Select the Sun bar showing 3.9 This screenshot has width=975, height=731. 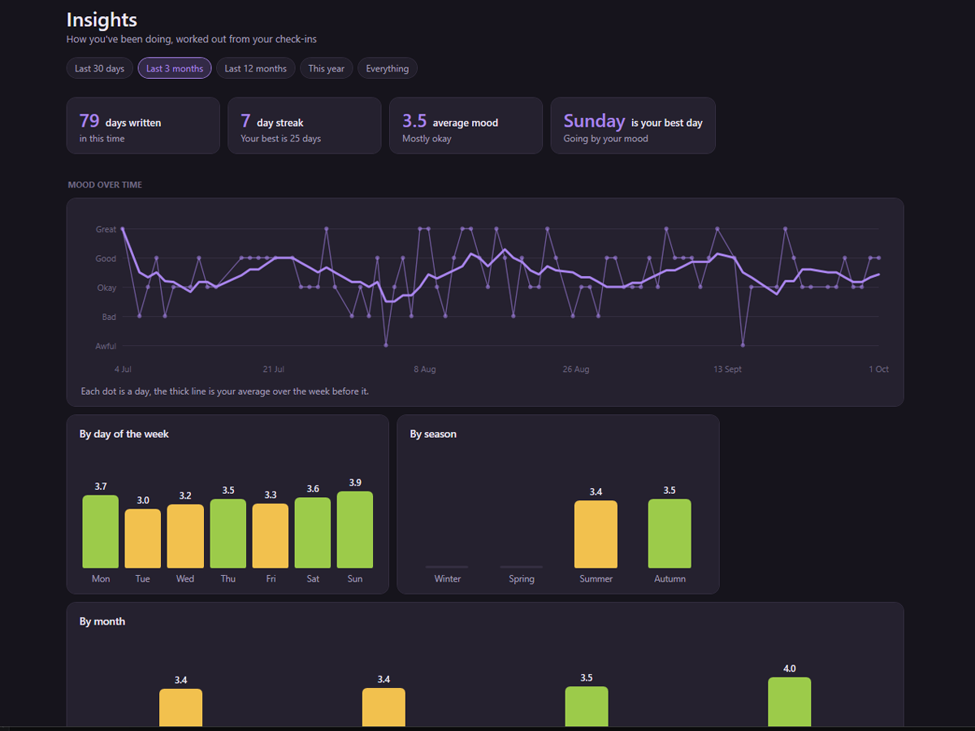point(355,530)
